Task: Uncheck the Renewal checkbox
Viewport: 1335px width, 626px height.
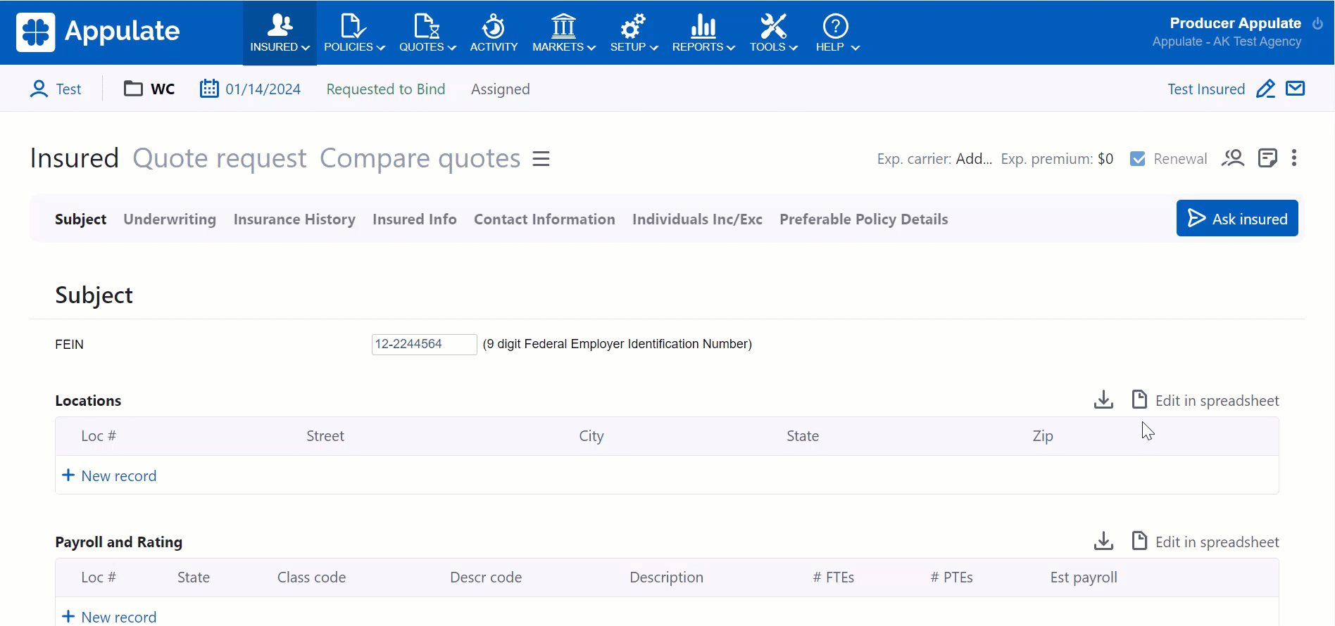Action: [1137, 159]
